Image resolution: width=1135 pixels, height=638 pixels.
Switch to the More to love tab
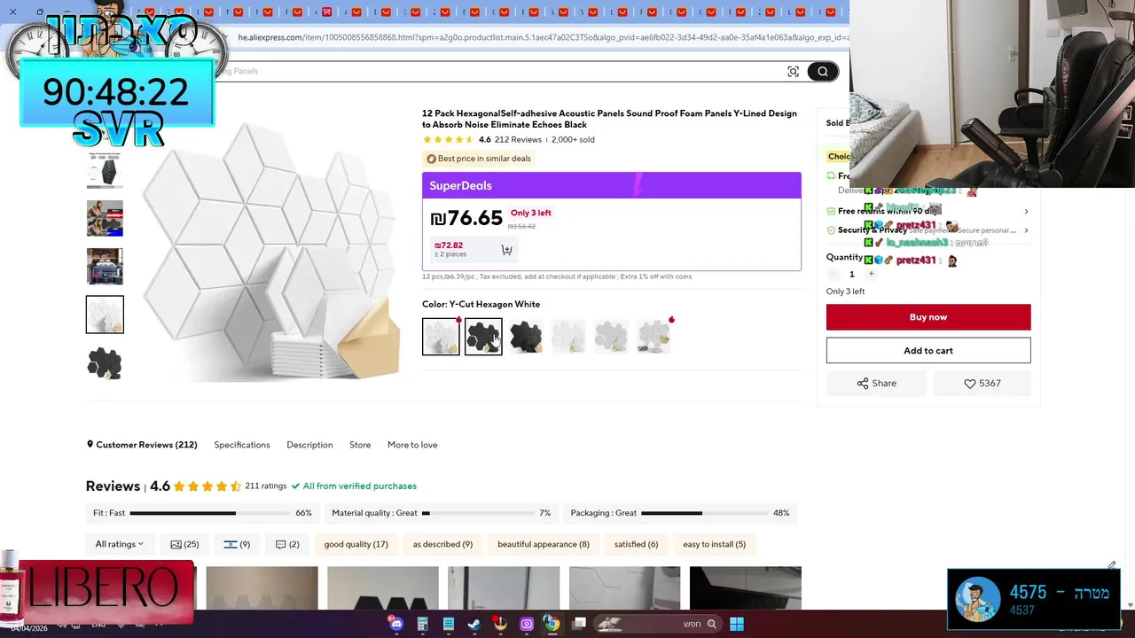412,445
